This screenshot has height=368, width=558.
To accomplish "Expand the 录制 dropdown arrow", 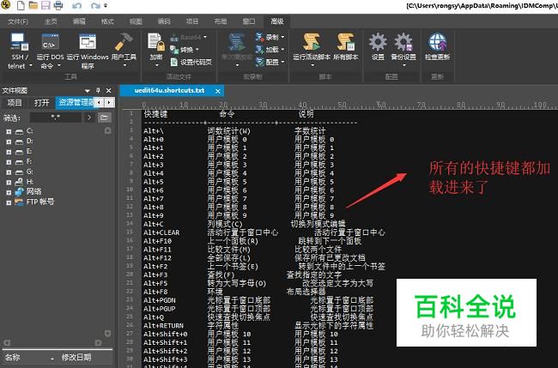I will pos(282,37).
